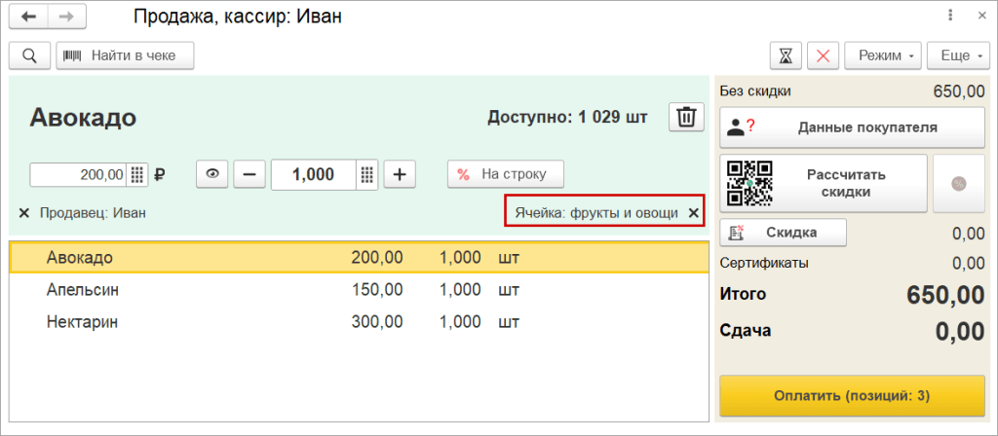Decrease quantity with minus button

(x=249, y=175)
